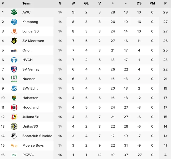Viewport: 171px width, 159px height.
Task: Open the Sportclub Silvolde team link
Action: coord(37,136)
